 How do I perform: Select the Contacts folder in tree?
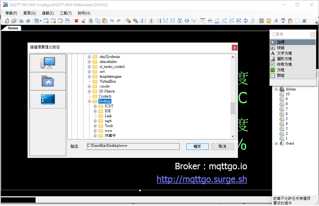coord(105,96)
